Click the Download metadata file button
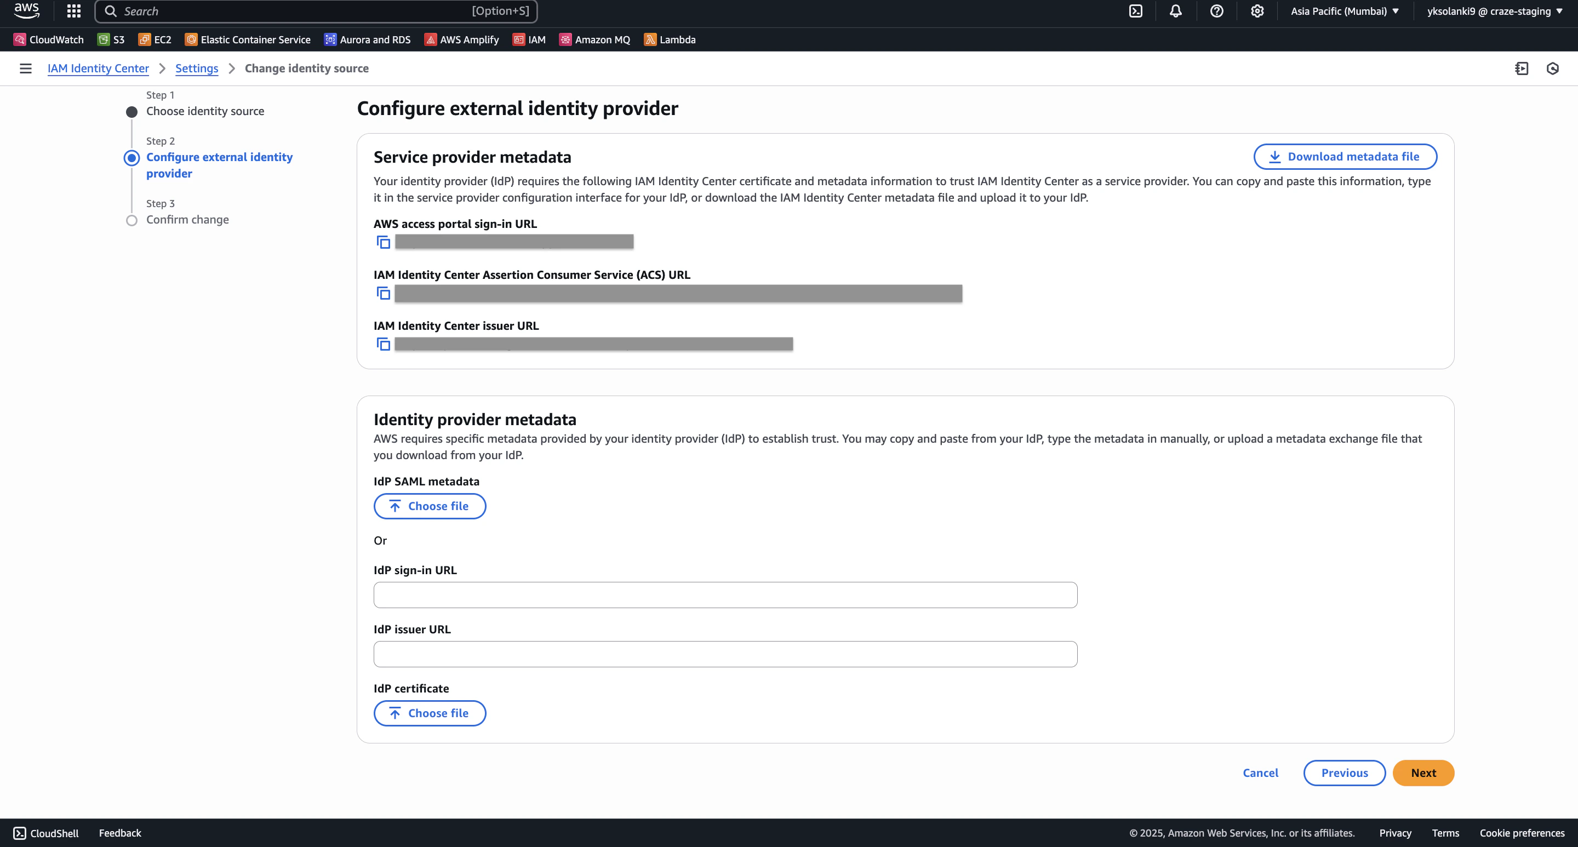The height and width of the screenshot is (847, 1578). (x=1345, y=157)
